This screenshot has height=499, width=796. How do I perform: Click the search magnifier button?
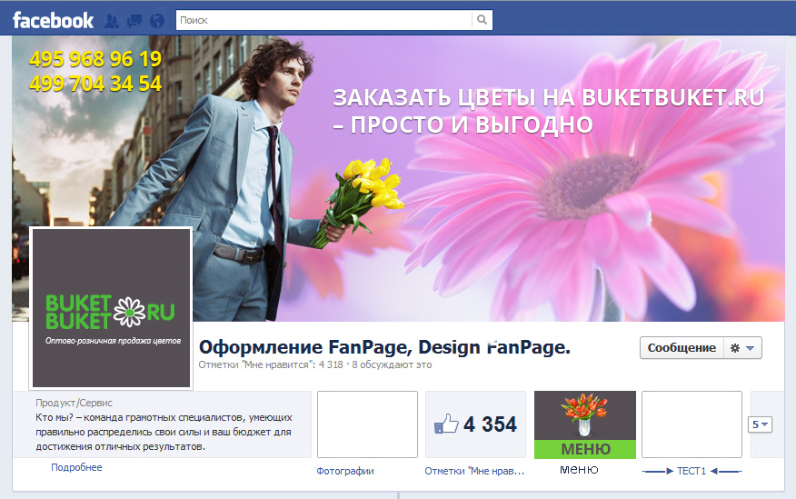482,20
